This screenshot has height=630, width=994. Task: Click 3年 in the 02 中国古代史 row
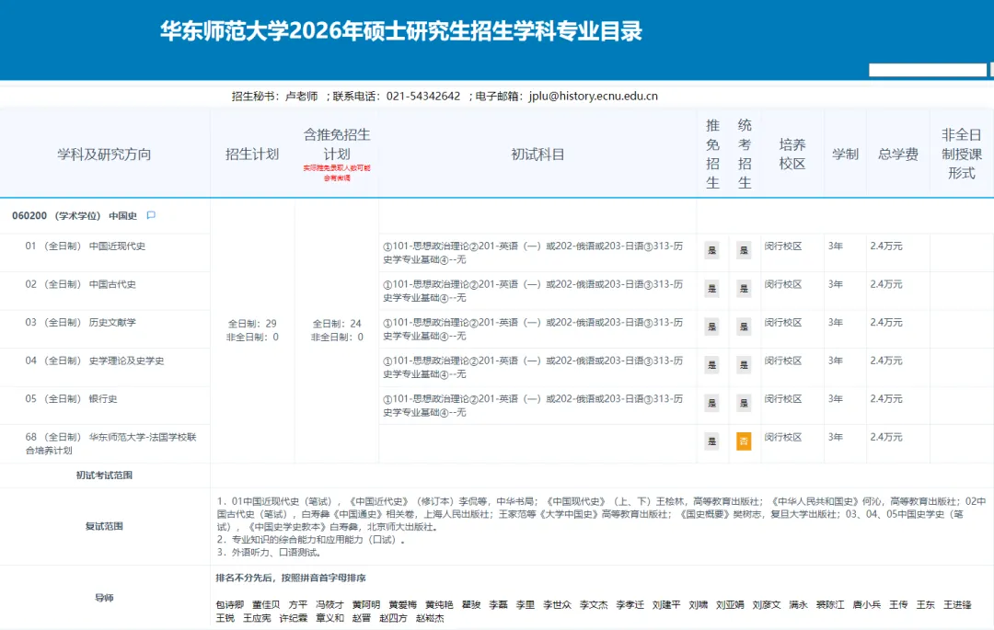click(x=836, y=284)
